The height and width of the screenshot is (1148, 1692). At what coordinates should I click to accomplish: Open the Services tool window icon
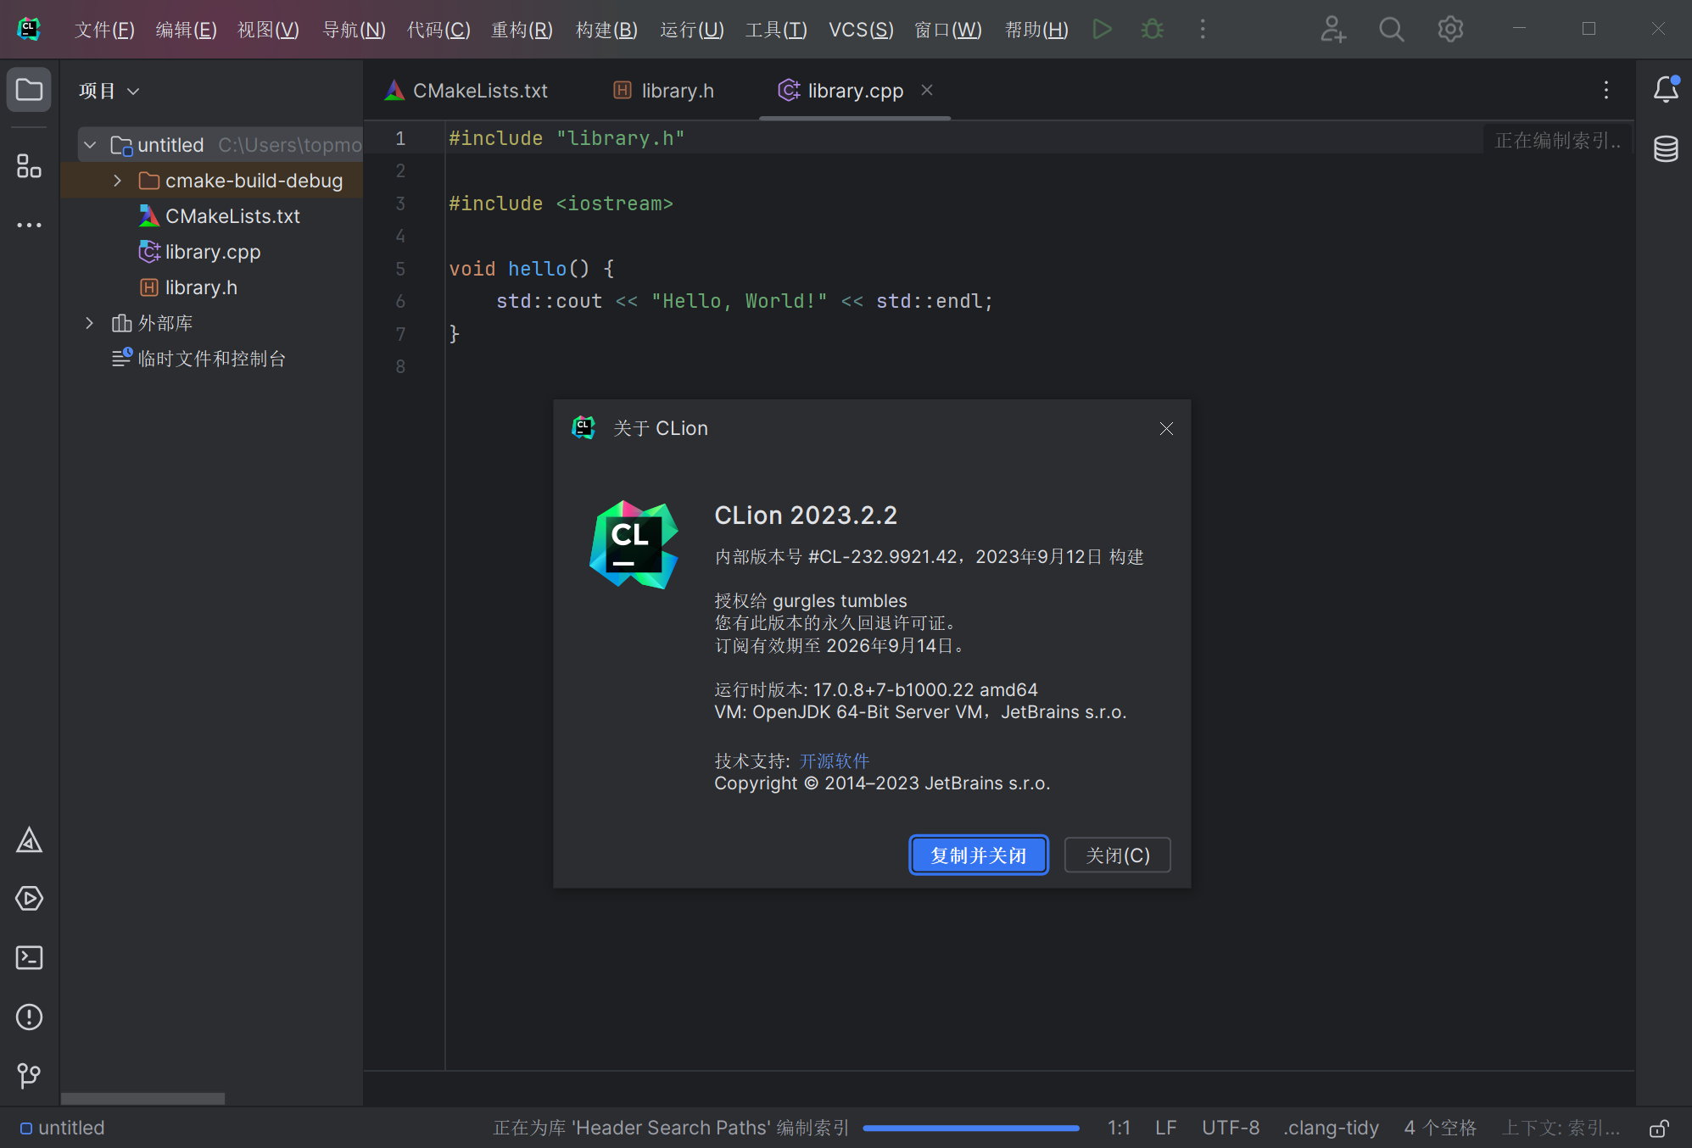coord(29,899)
